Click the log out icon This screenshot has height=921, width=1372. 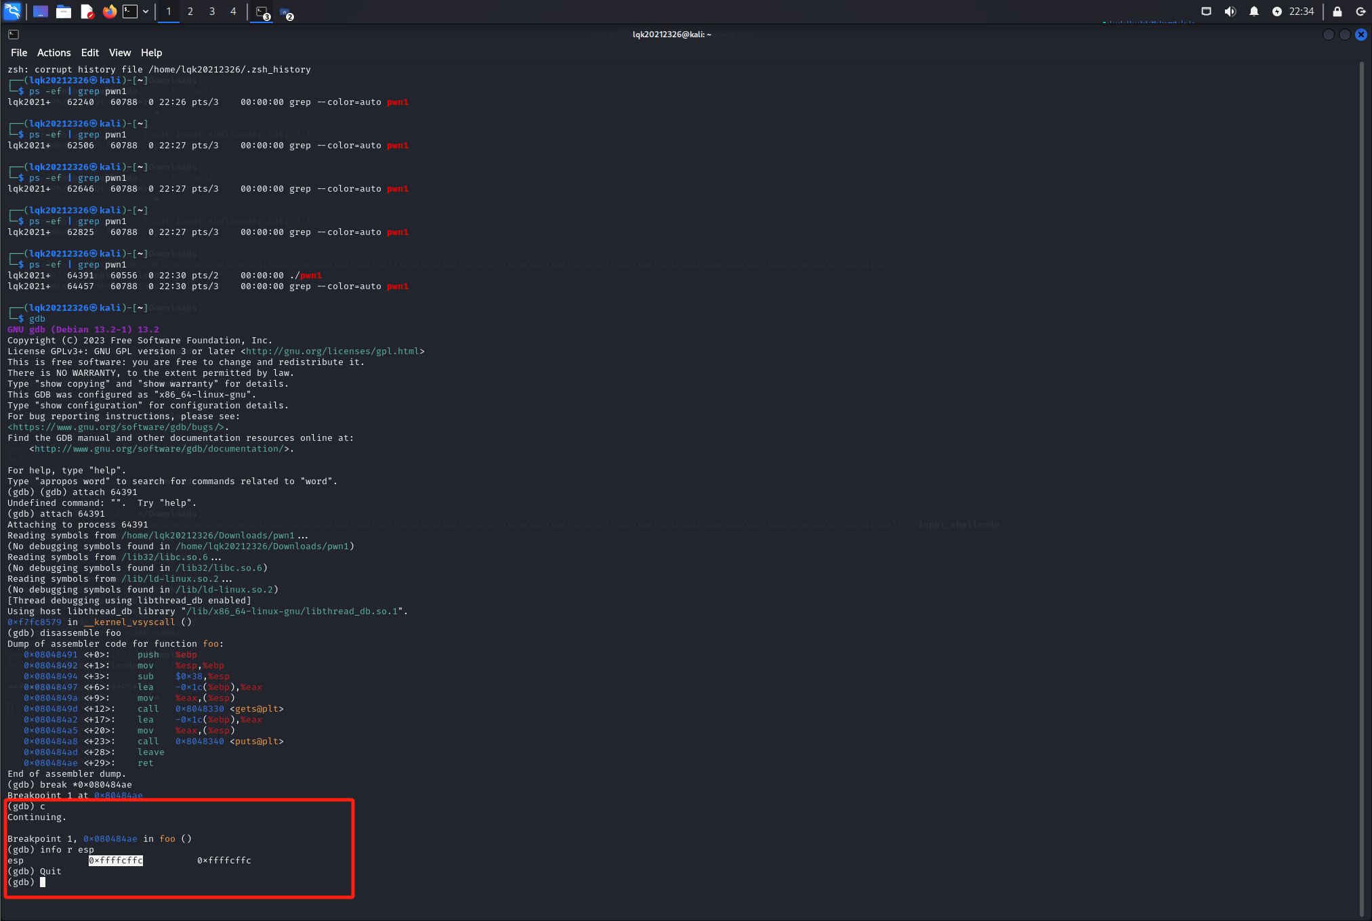point(1360,12)
